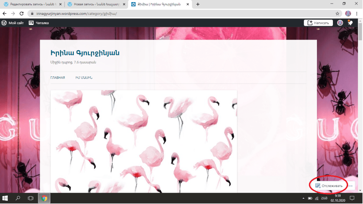Open the WordPress account avatar in admin bar
Image resolution: width=363 pixels, height=204 pixels.
pyautogui.click(x=340, y=23)
